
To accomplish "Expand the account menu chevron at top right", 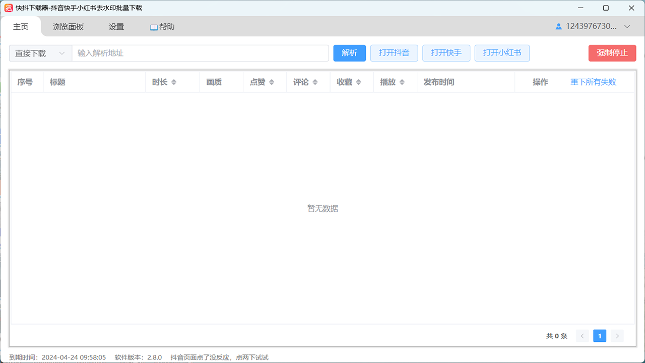I will coord(627,26).
